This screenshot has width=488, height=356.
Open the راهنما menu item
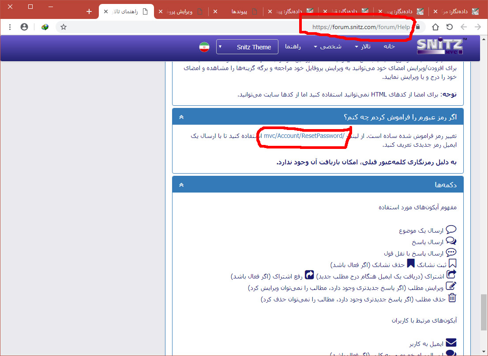(293, 47)
